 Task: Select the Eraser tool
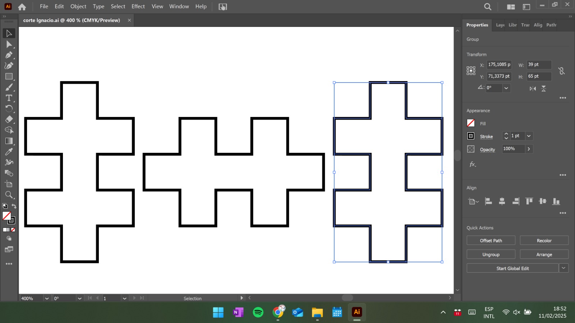pos(9,119)
